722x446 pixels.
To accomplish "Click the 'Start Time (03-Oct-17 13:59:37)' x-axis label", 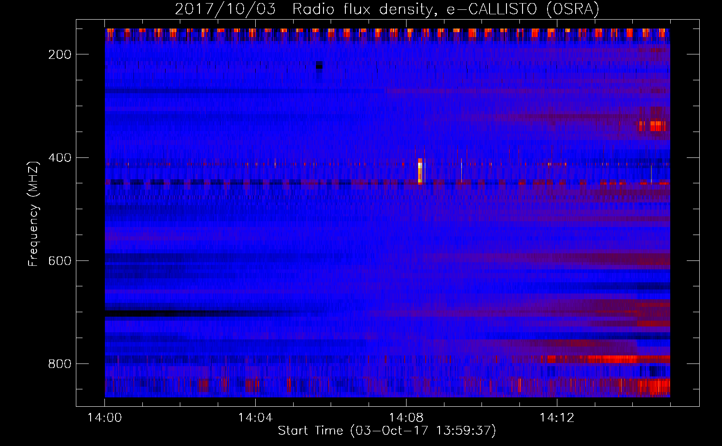I will (387, 431).
